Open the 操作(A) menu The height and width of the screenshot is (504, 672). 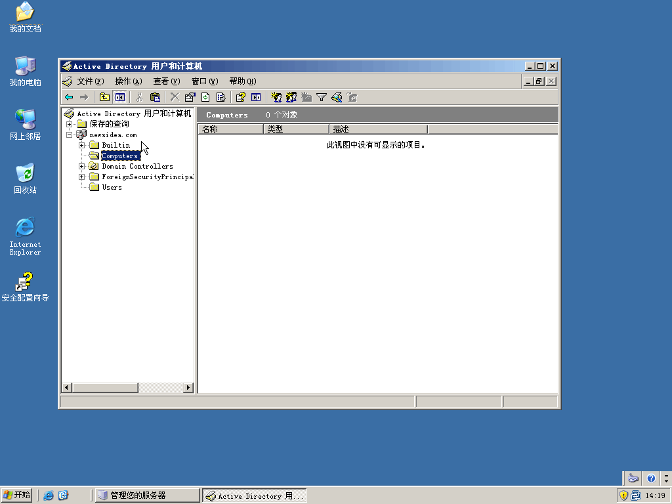click(128, 81)
